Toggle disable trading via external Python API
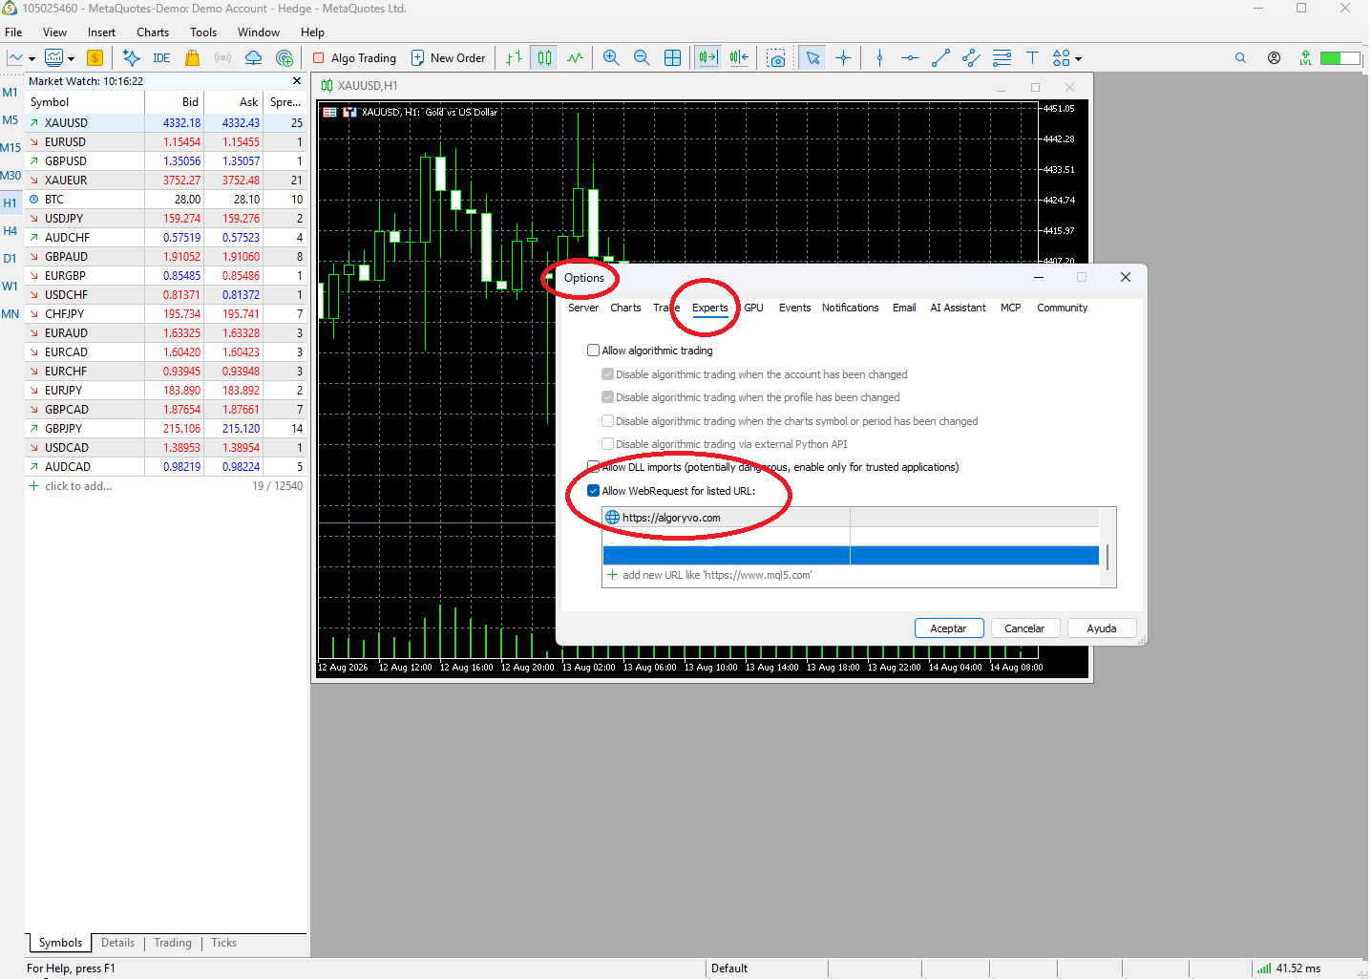Image resolution: width=1371 pixels, height=979 pixels. pyautogui.click(x=607, y=444)
